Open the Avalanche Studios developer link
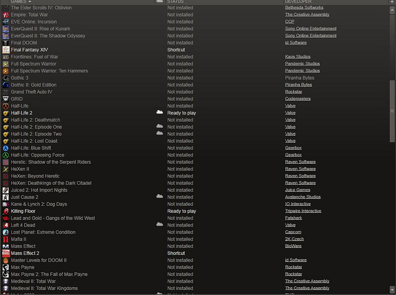Viewport: 396px width, 295px height. [303, 197]
